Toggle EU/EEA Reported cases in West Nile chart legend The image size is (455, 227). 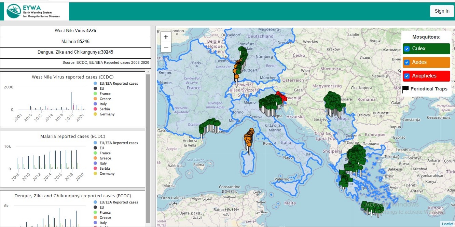coord(116,84)
